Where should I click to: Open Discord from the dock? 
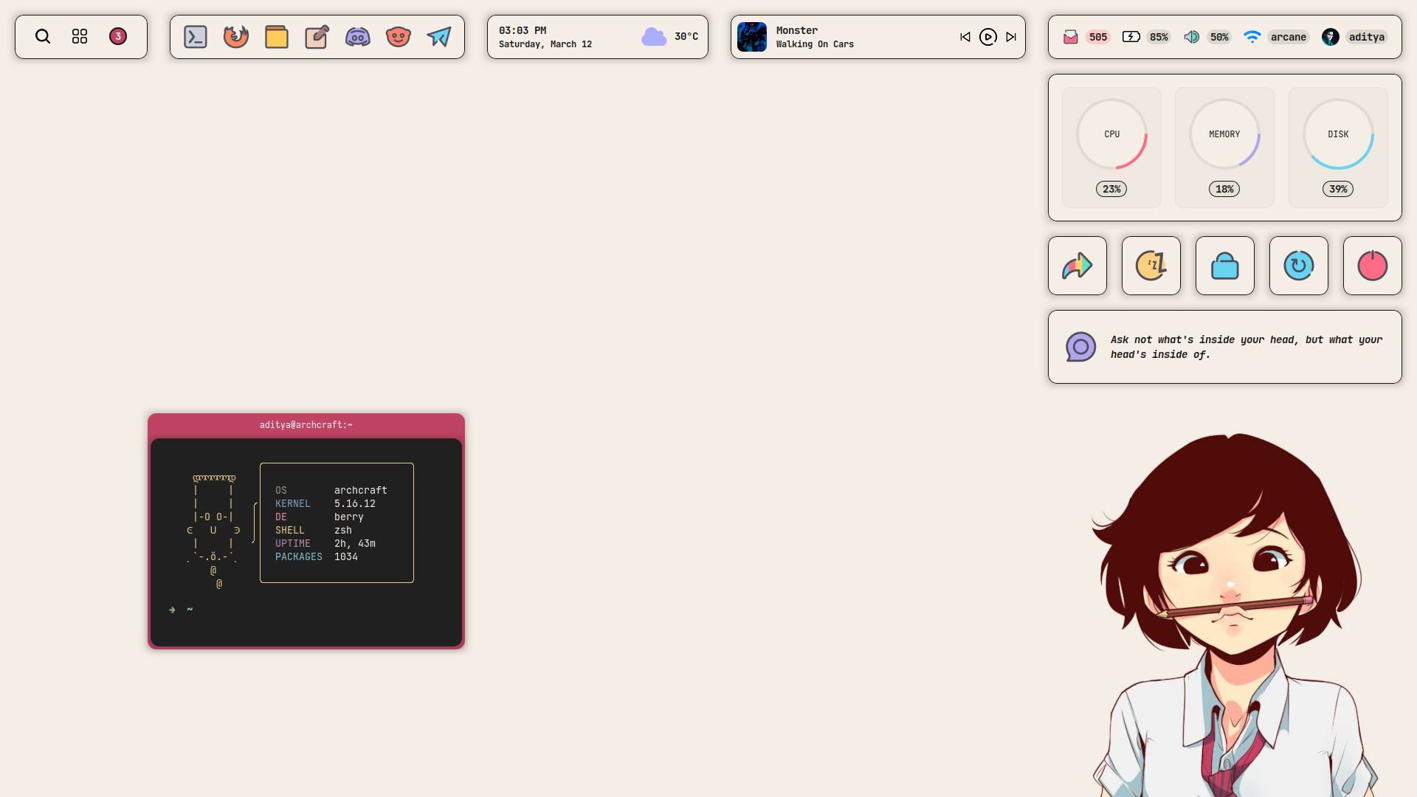[358, 37]
